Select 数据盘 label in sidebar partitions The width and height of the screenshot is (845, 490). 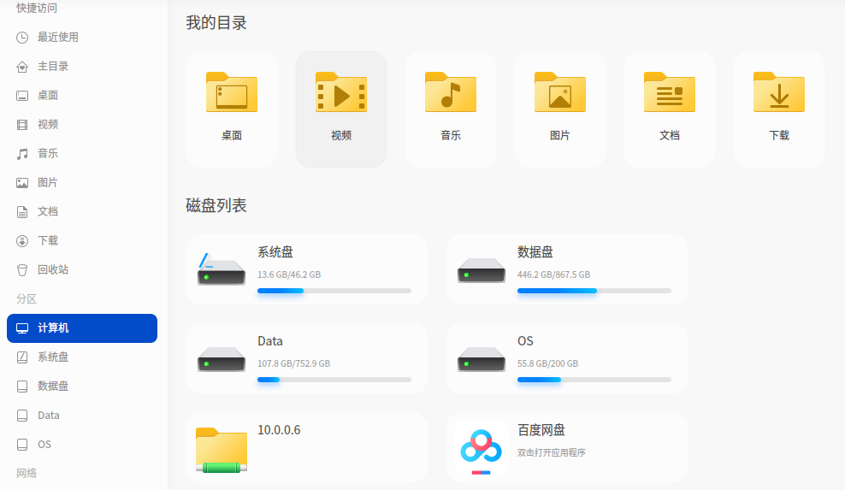point(53,387)
